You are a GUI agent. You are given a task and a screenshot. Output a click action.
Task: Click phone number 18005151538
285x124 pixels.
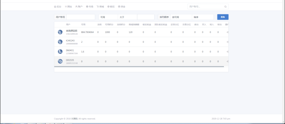click(x=72, y=63)
